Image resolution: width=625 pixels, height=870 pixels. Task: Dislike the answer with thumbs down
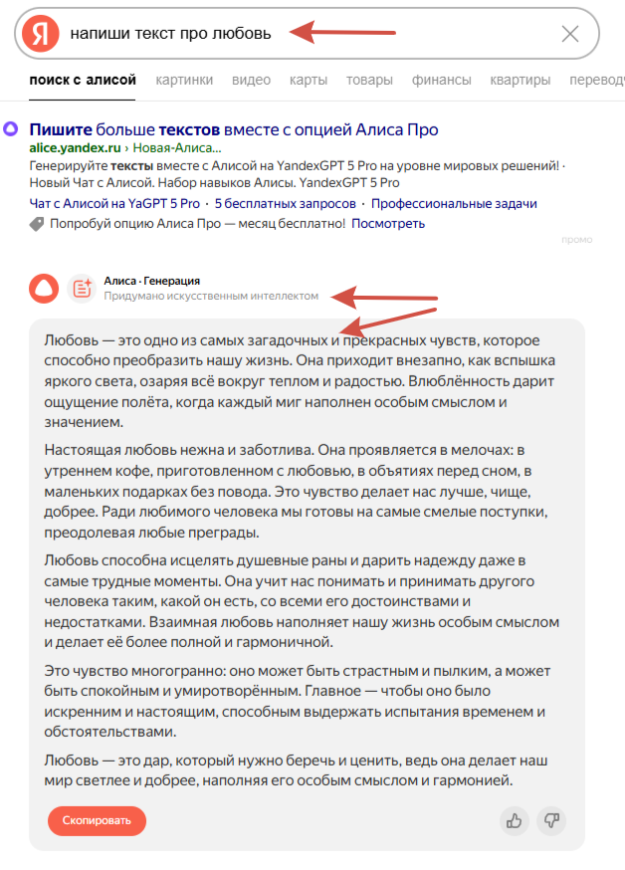coord(551,820)
